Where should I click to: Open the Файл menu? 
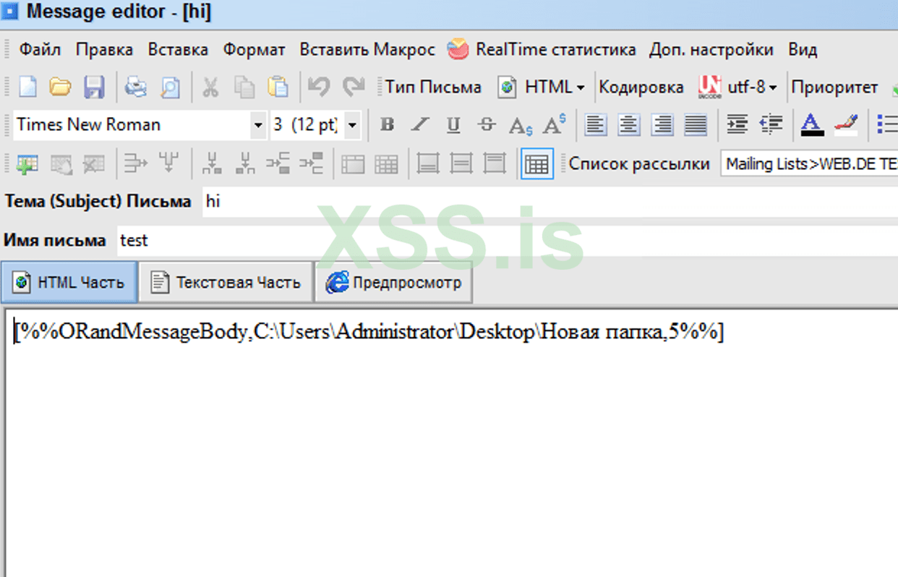(40, 50)
